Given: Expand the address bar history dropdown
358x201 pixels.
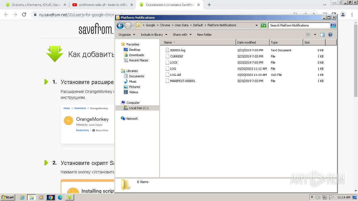Looking at the screenshot, I should [x=256, y=25].
